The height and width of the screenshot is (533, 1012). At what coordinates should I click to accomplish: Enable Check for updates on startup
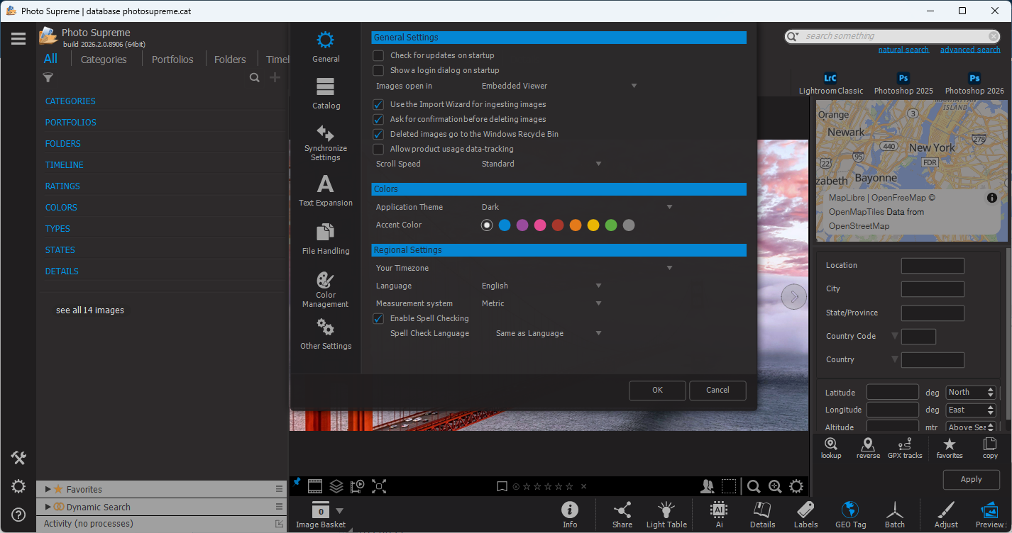tap(378, 55)
